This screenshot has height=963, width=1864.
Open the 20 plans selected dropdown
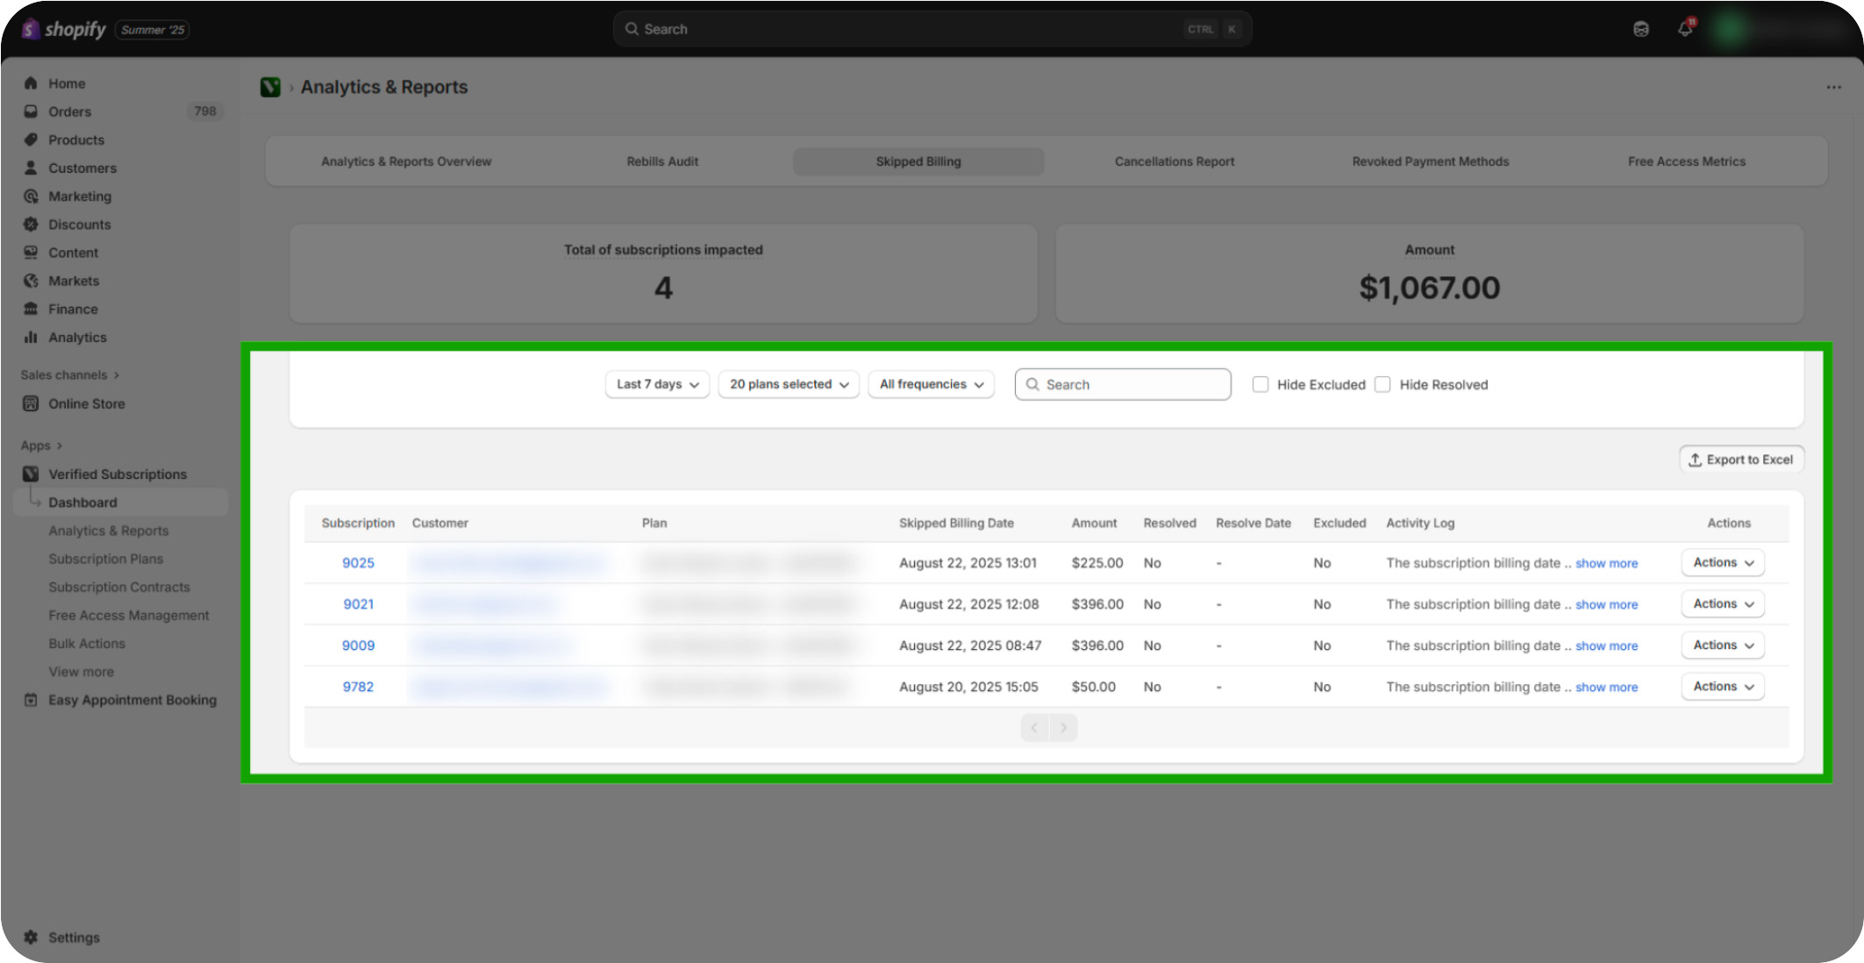[x=789, y=384]
